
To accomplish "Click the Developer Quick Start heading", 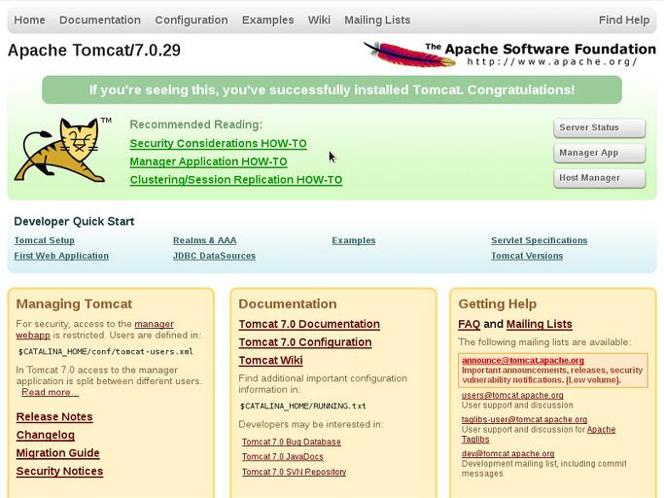I will (x=74, y=221).
